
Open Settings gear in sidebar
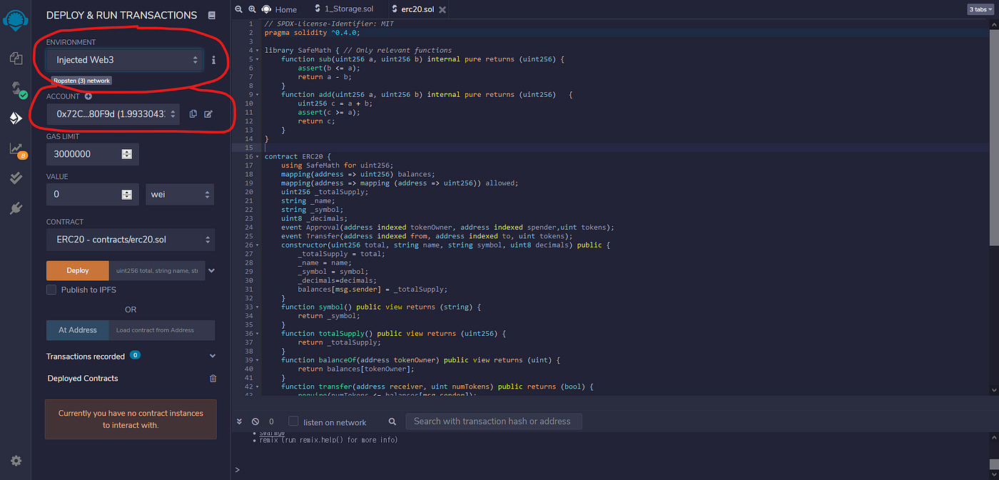point(16,461)
